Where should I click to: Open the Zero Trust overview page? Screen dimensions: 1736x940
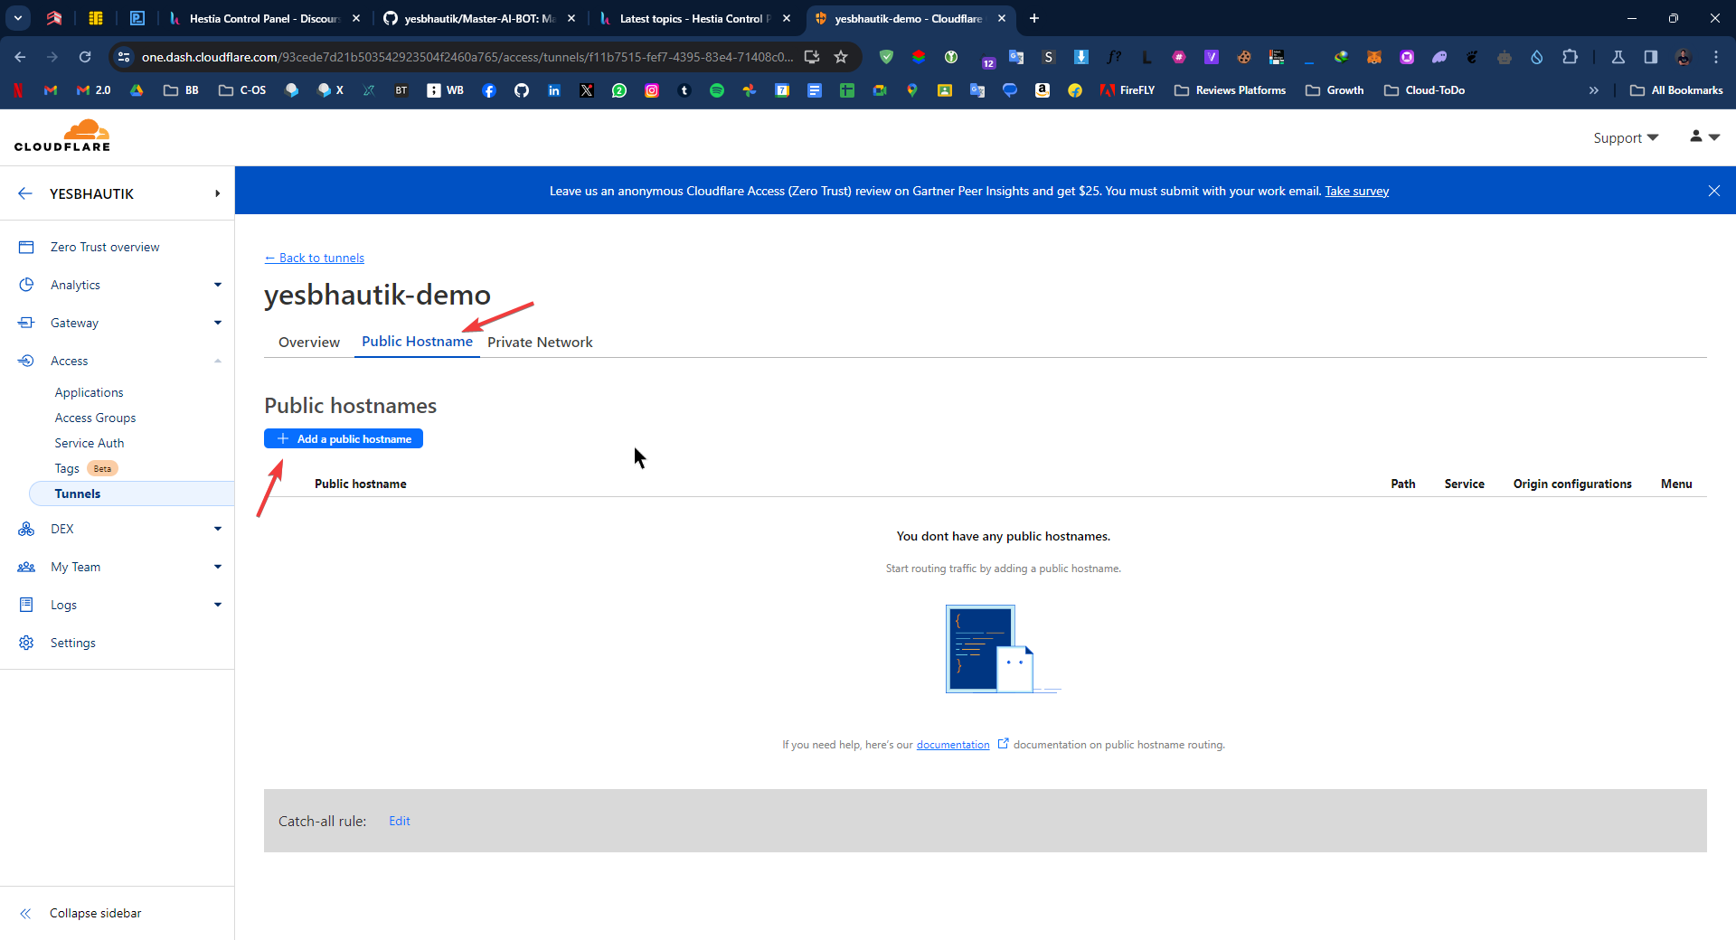coord(105,247)
